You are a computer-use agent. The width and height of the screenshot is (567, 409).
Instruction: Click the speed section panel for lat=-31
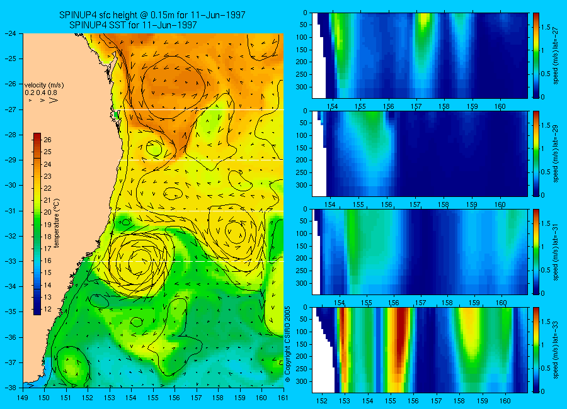(420, 252)
